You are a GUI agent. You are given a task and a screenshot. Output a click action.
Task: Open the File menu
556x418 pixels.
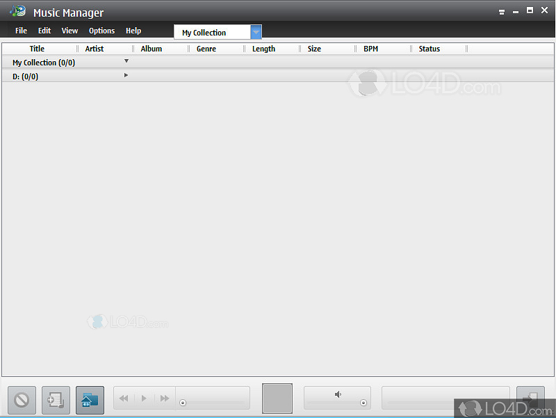click(22, 31)
